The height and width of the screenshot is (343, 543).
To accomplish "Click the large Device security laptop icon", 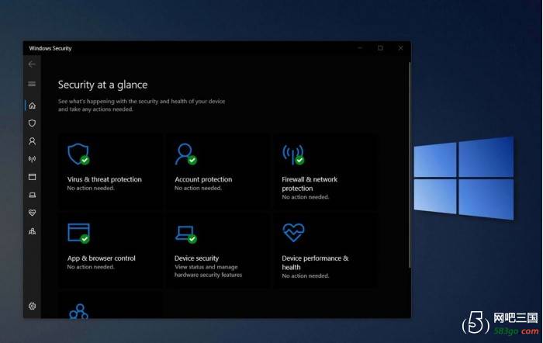I will click(x=186, y=234).
